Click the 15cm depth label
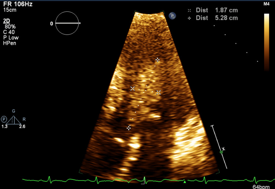Image resolution: width=275 pixels, height=189 pixels. pos(10,10)
